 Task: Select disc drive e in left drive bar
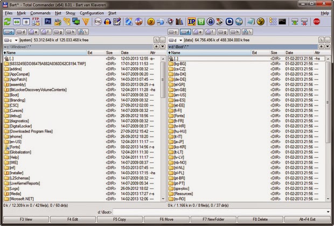[x=33, y=32]
